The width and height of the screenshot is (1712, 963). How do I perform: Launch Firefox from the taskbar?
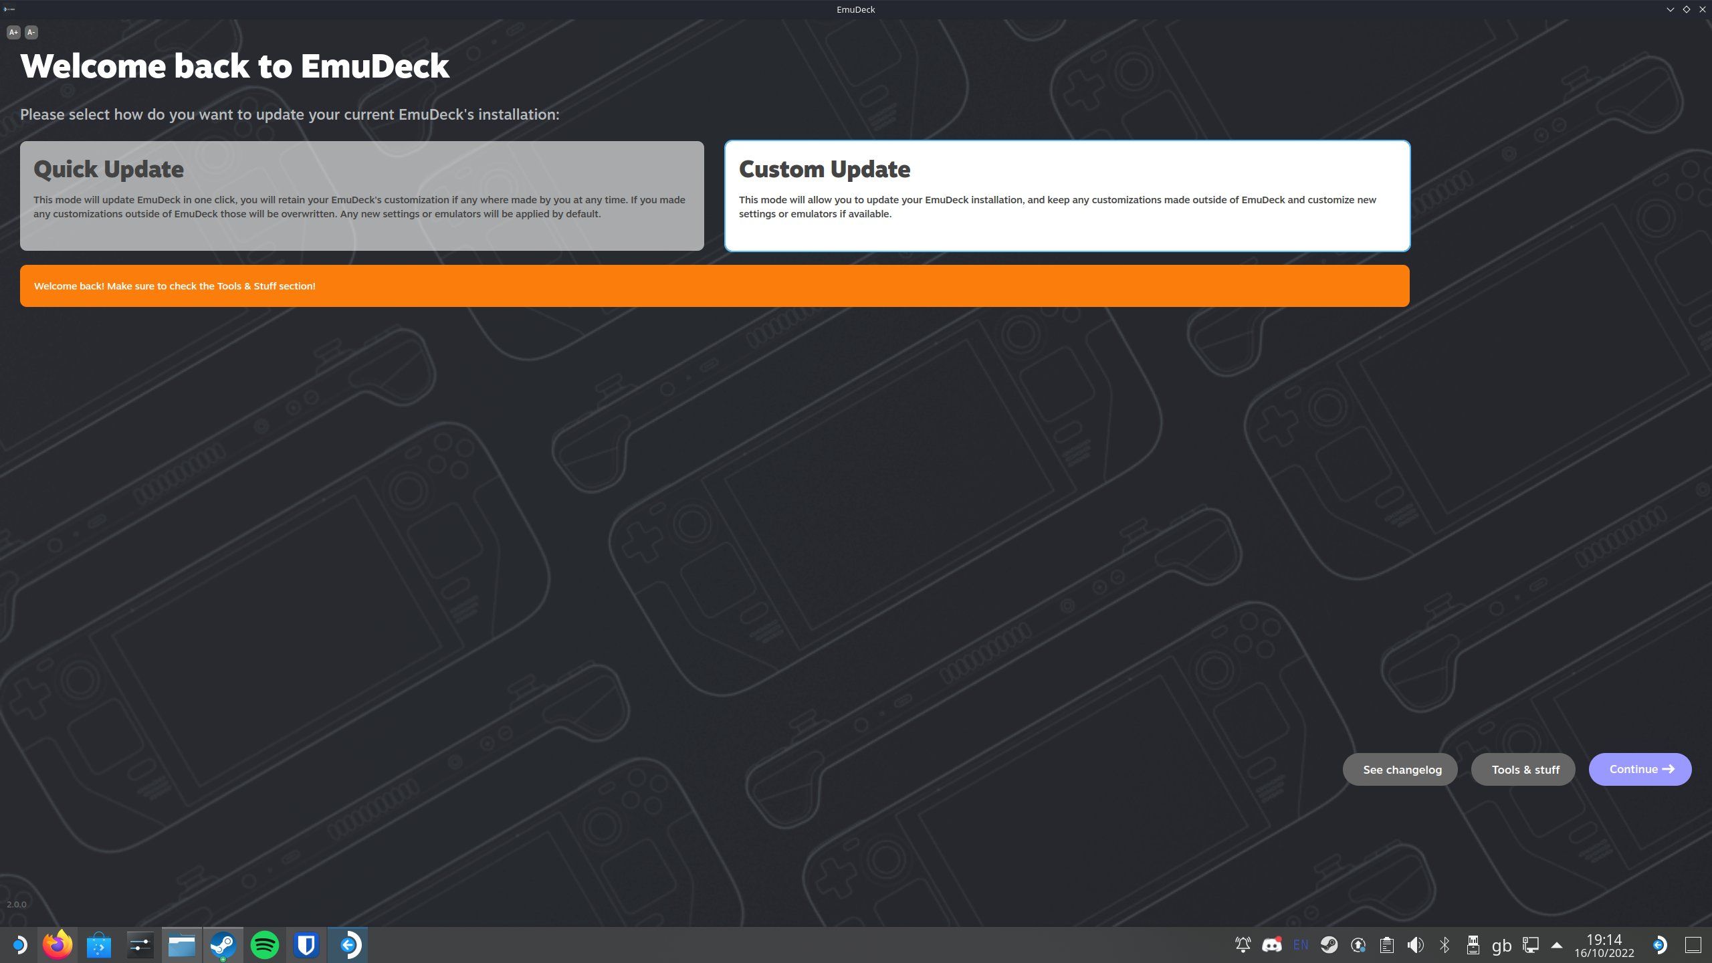[58, 945]
